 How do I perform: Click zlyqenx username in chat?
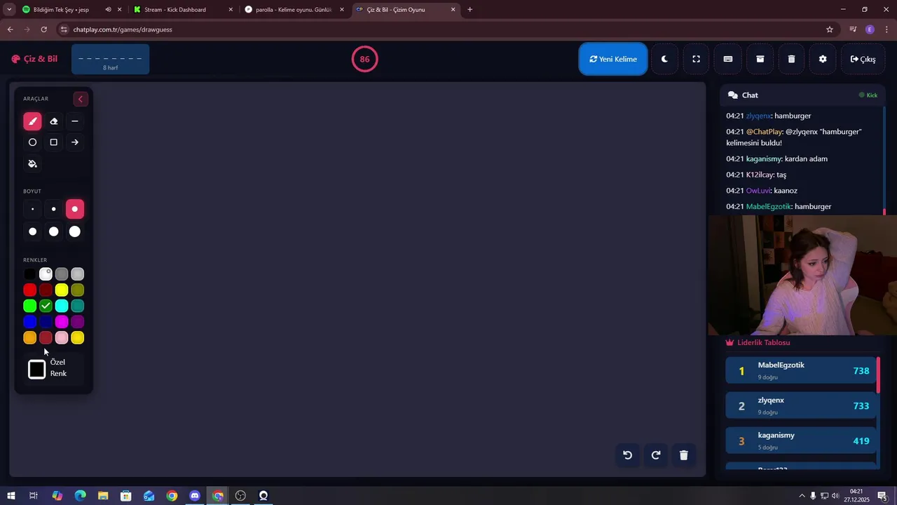click(x=758, y=116)
